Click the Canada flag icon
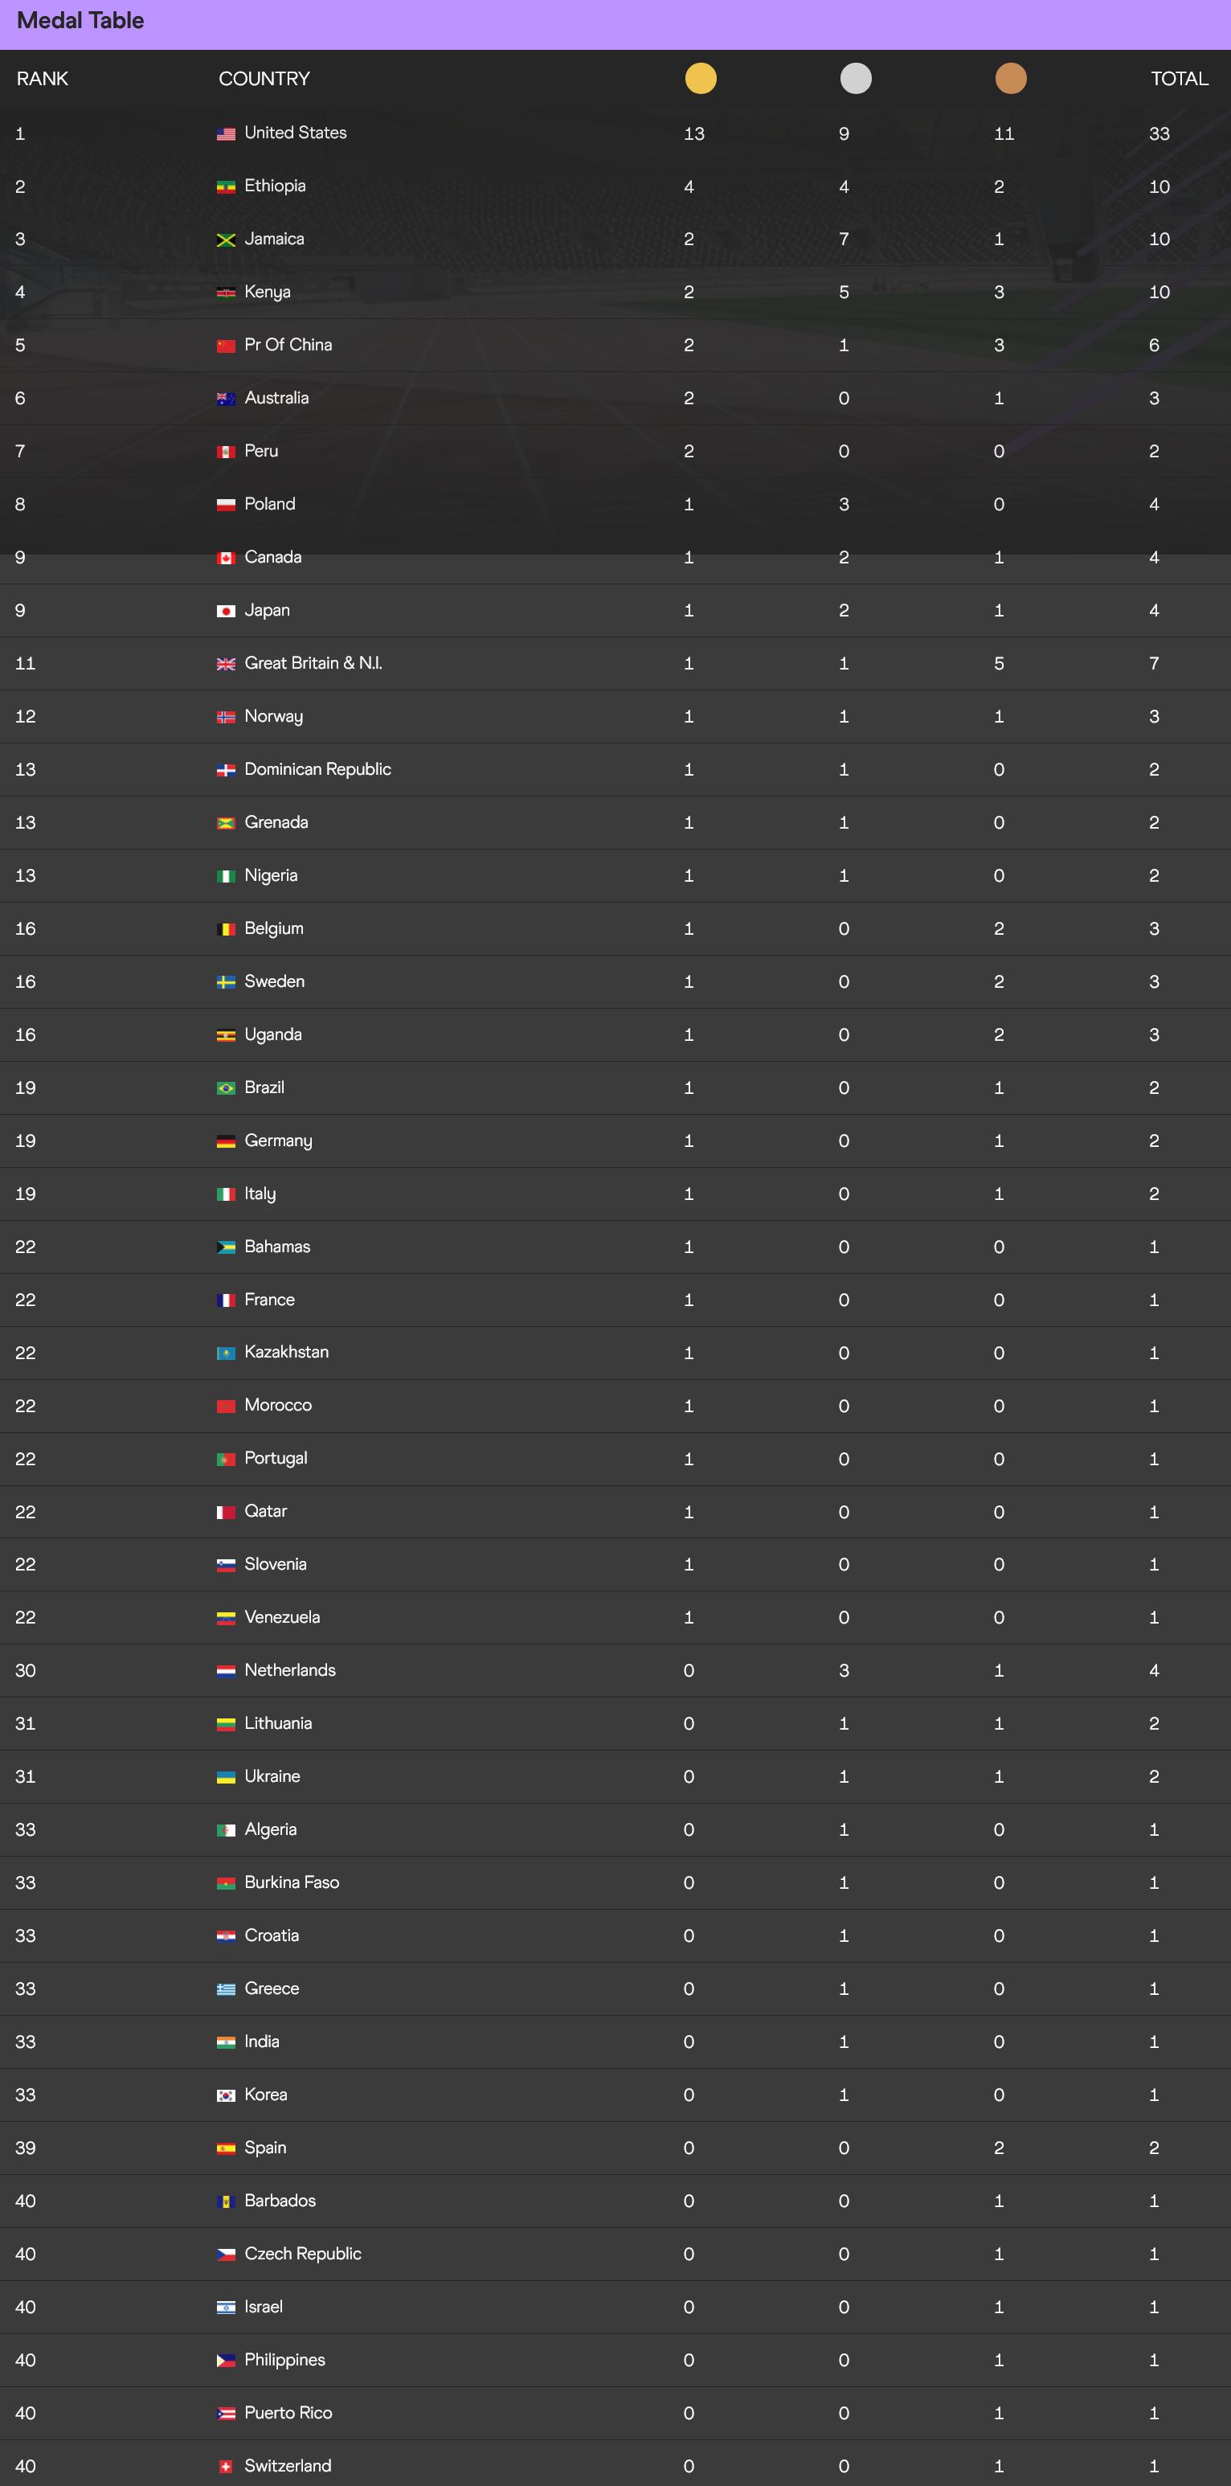Image resolution: width=1231 pixels, height=2486 pixels. click(x=226, y=558)
